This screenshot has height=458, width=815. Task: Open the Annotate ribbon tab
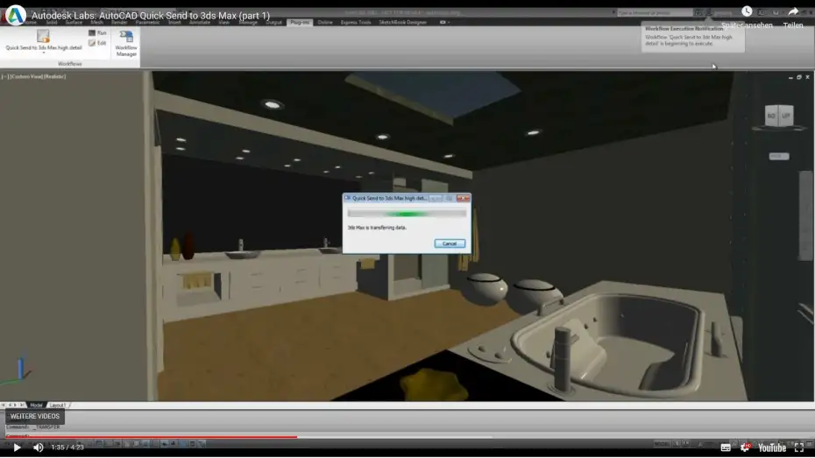200,22
